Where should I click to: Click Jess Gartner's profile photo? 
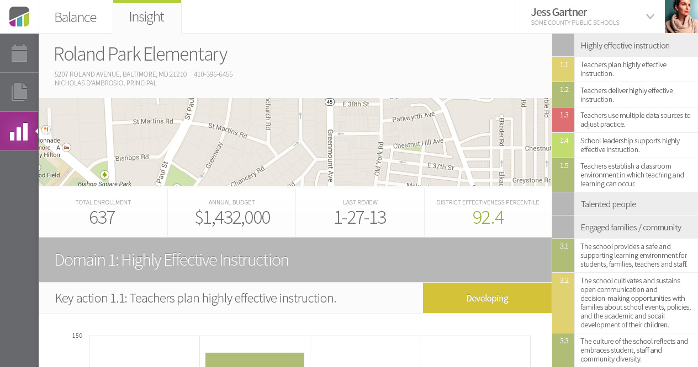[x=681, y=17]
